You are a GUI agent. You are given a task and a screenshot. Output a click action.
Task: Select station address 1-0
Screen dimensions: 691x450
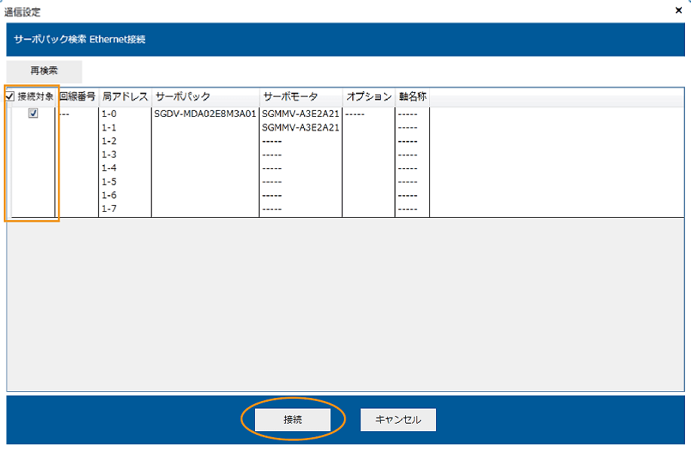click(109, 114)
